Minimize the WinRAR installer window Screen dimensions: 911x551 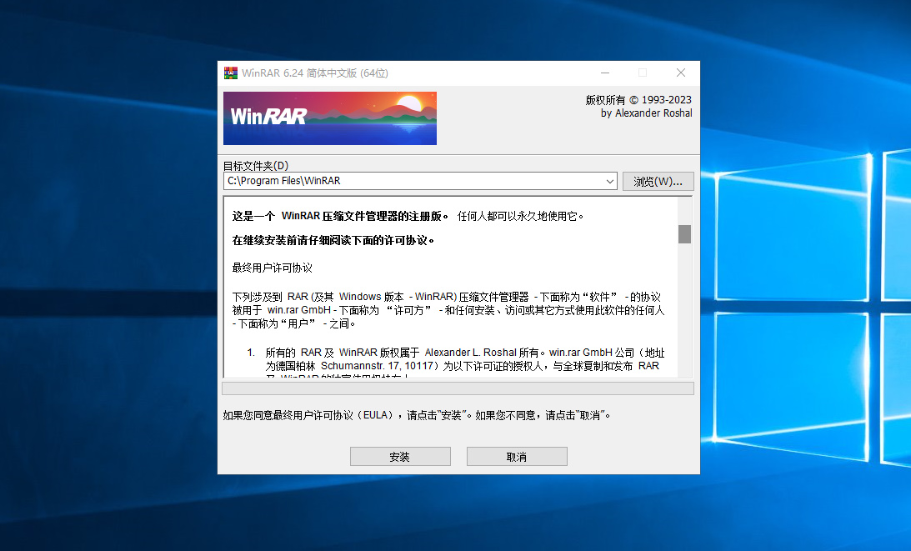(605, 73)
